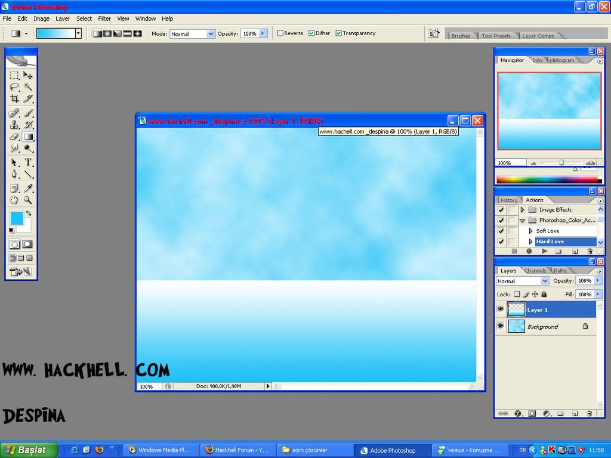Click the Navigator zoom slider handle
The image size is (611, 458).
point(561,163)
